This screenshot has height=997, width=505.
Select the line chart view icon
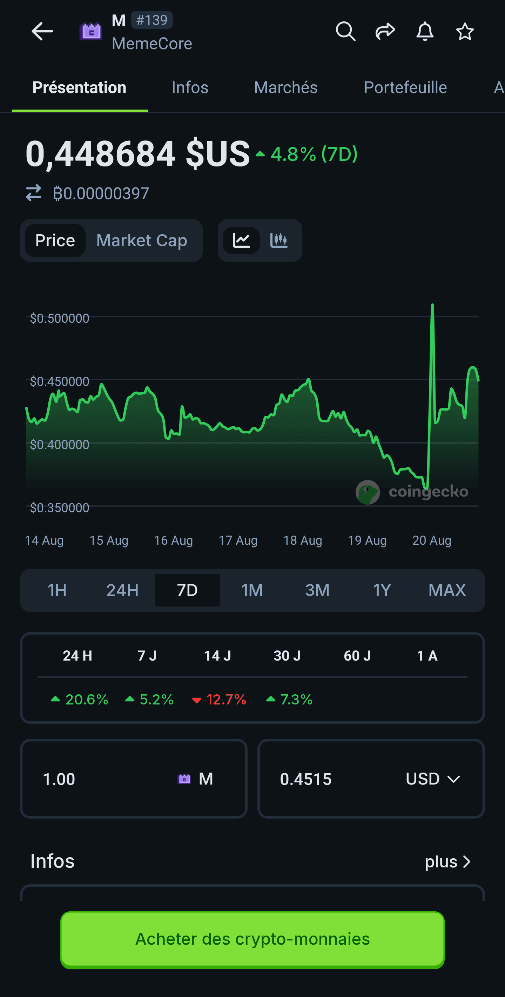pyautogui.click(x=241, y=240)
